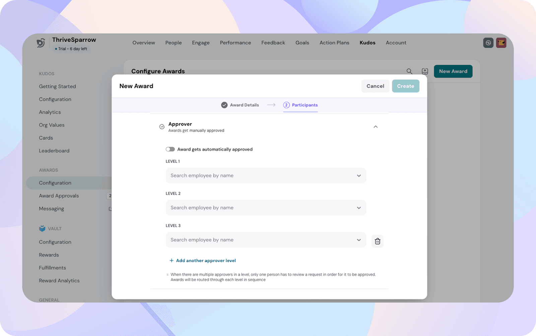Select Configuration under the Awards section

coord(69,183)
